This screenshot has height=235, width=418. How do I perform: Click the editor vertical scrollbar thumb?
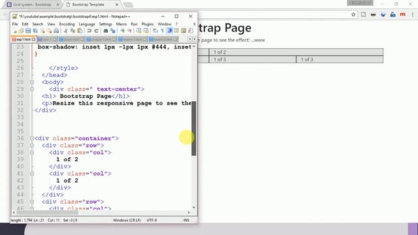pyautogui.click(x=194, y=129)
